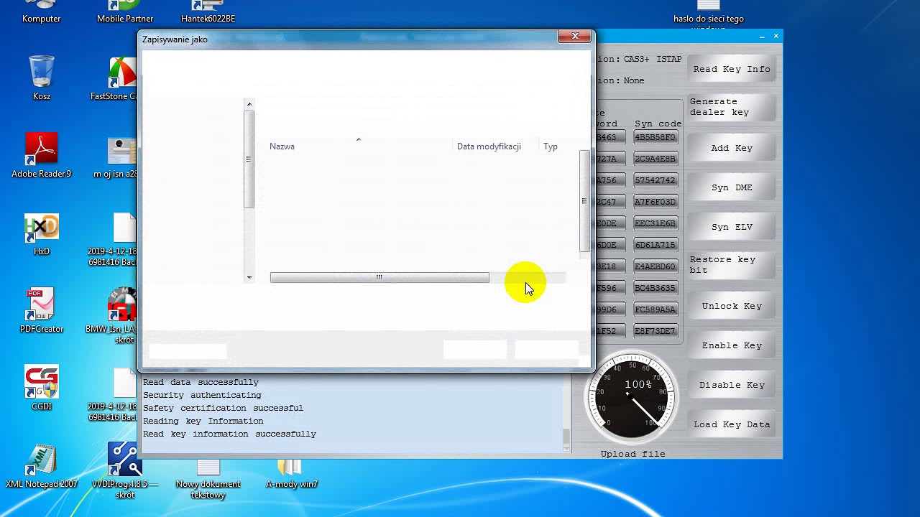
Task: Click Generate dealer key button
Action: tap(732, 107)
